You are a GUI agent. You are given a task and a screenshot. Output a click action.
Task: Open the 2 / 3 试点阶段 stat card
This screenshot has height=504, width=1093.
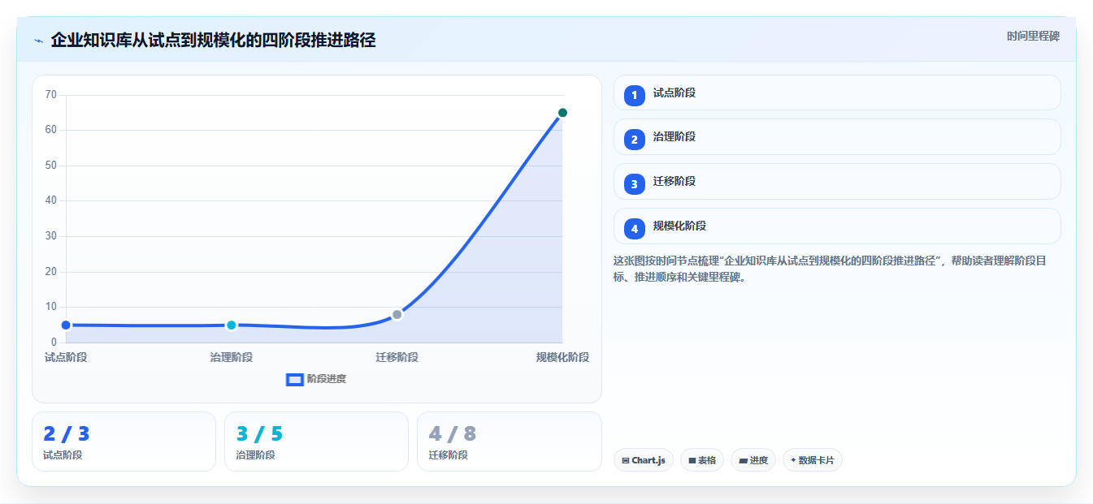(x=124, y=442)
